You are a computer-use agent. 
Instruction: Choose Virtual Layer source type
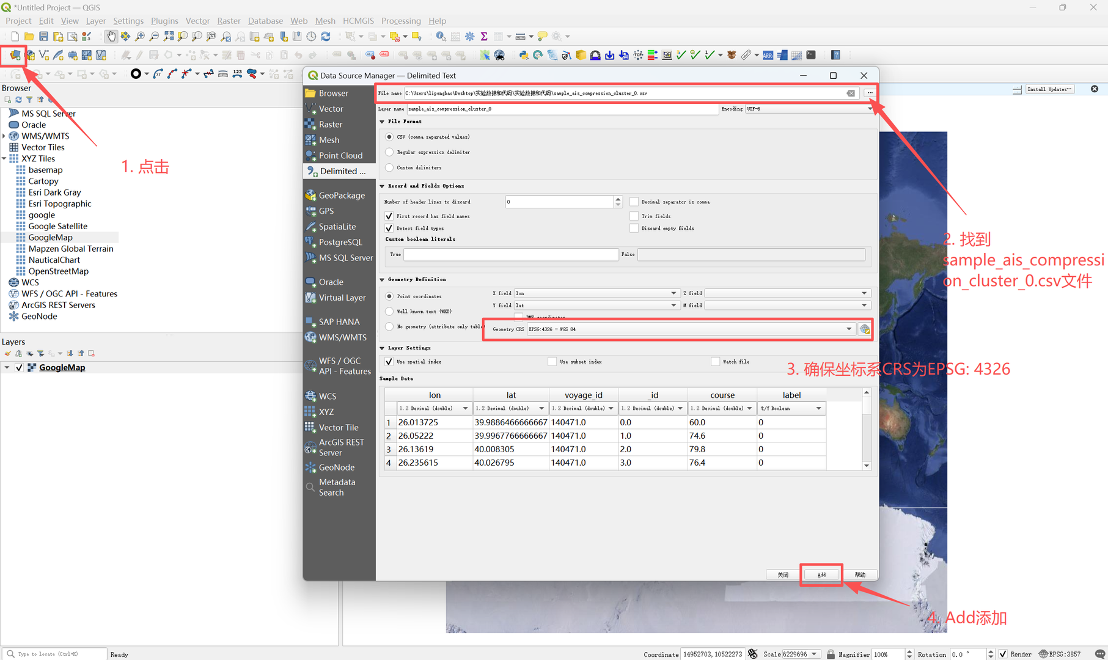(x=342, y=298)
